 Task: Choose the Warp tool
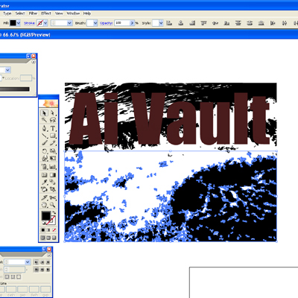tap(44, 158)
